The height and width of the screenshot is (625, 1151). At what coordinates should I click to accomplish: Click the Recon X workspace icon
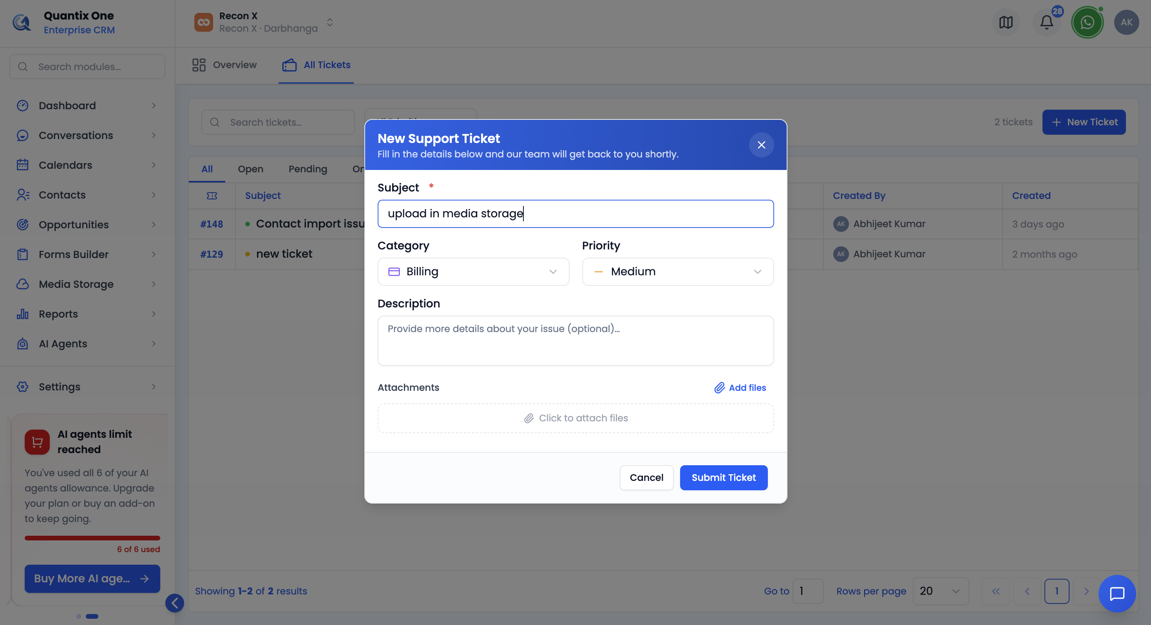pyautogui.click(x=203, y=22)
